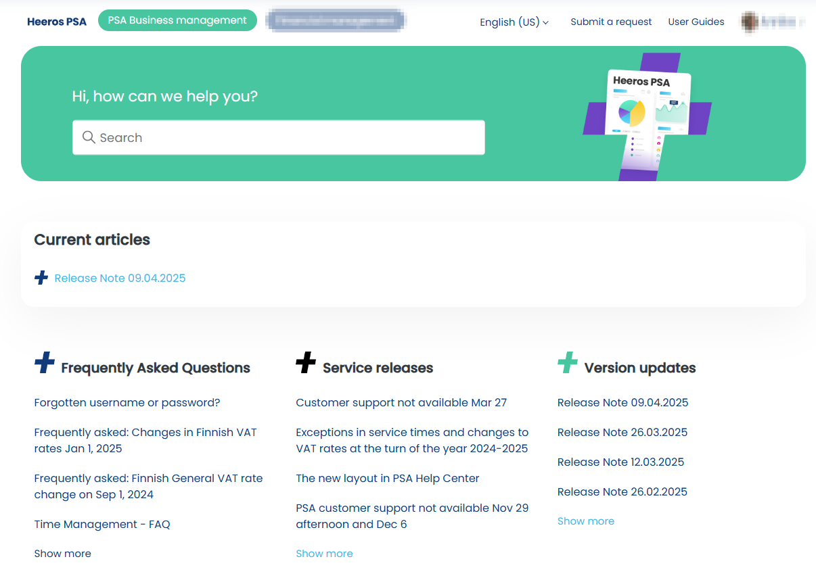
Task: Open The new layout in PSA Help Center
Action: point(388,478)
